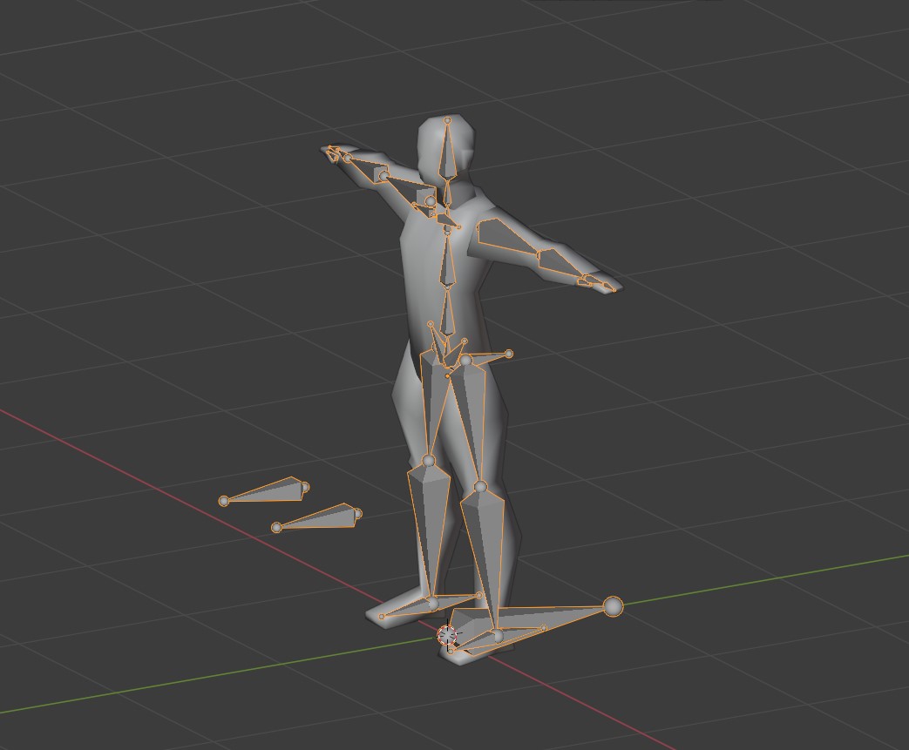909x750 pixels.
Task: Click the large shoulder joint sphere near the neck
Action: click(431, 202)
